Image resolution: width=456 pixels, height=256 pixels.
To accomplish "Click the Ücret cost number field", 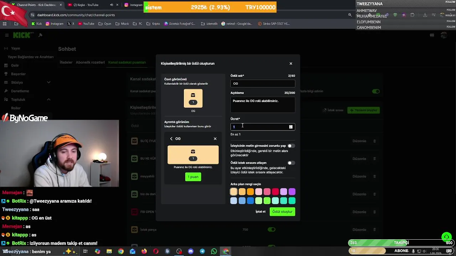I will (263, 127).
